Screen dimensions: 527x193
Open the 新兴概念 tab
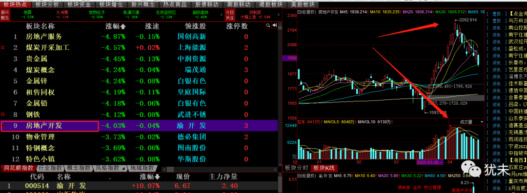click(x=143, y=4)
